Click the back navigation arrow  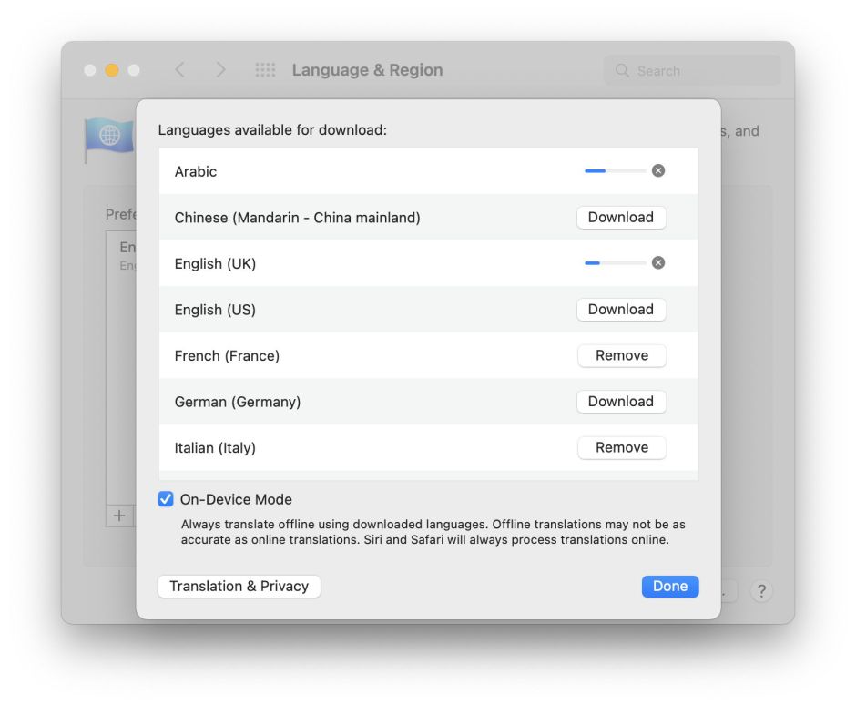pos(179,70)
